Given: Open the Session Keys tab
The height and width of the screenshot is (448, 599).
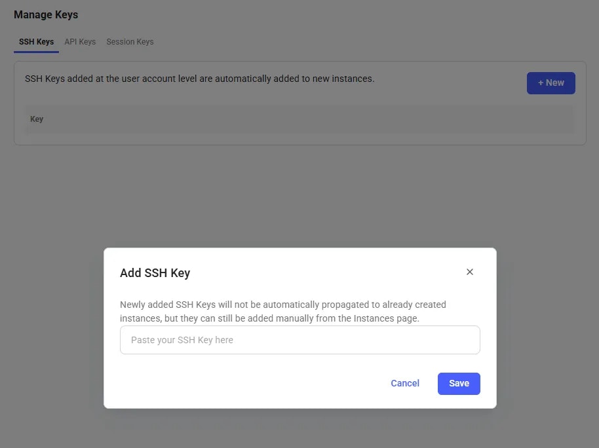Looking at the screenshot, I should click(x=130, y=42).
